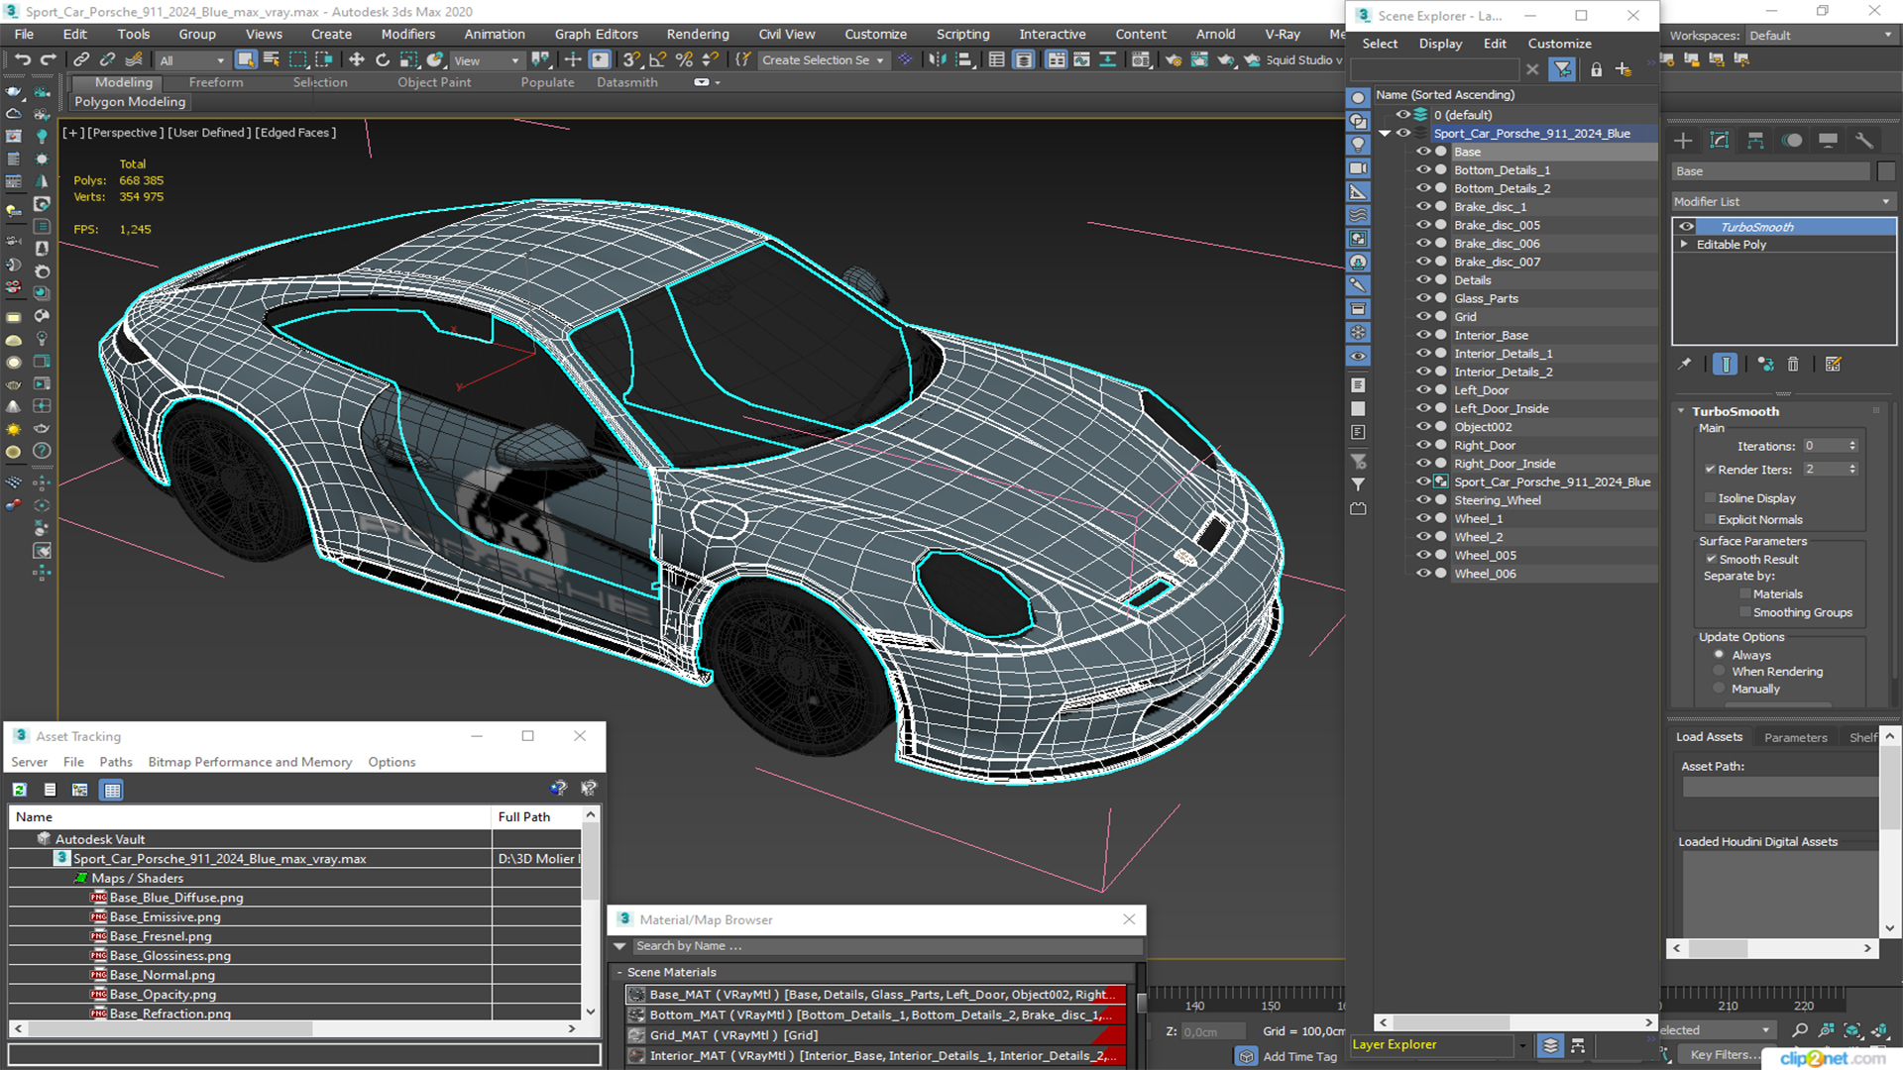Click Base object color swatch
Screen dimensions: 1903x1070
[x=1886, y=171]
